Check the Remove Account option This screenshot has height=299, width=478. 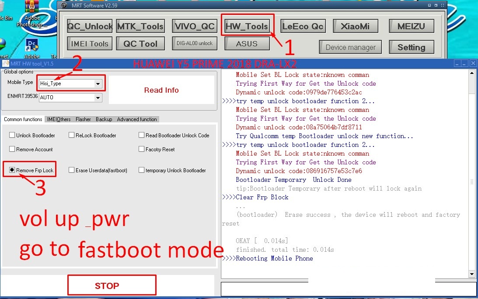(x=12, y=149)
